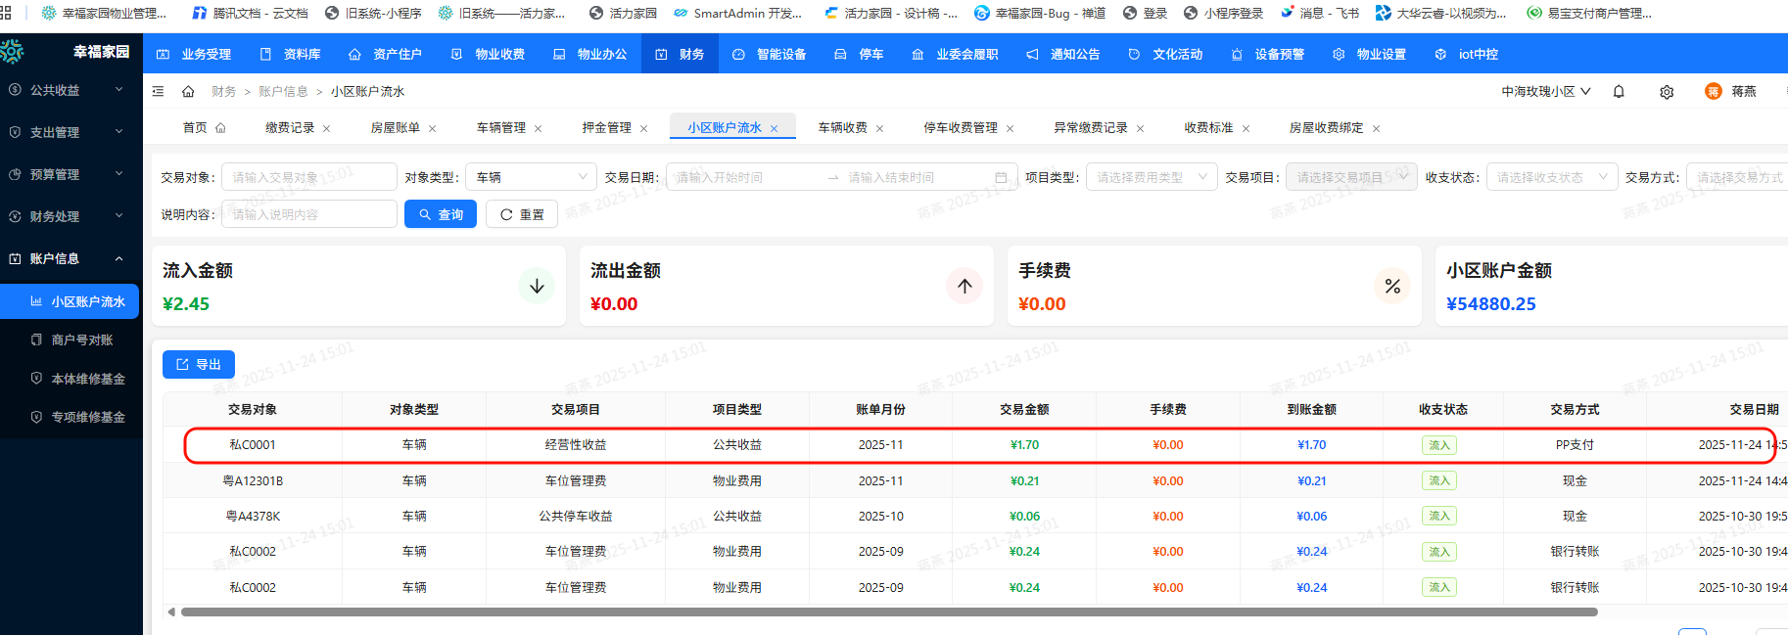Click the calendar icon in date range

click(1001, 178)
